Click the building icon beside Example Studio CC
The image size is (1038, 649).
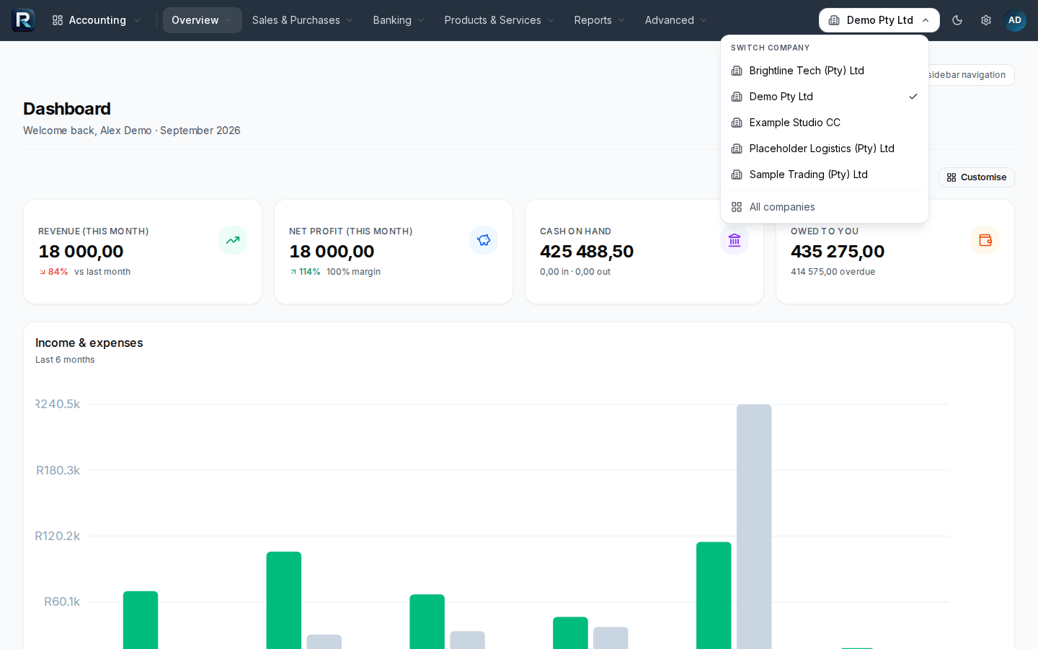pos(737,123)
